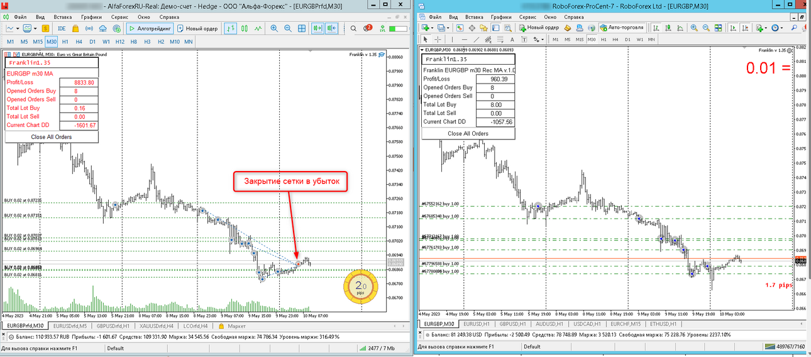This screenshot has height=357, width=811.
Task: Arrange chart windows as tile grid in AlfaForex
Action: point(302,28)
